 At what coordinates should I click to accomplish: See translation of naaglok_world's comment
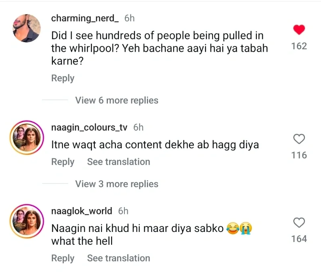pos(118,258)
